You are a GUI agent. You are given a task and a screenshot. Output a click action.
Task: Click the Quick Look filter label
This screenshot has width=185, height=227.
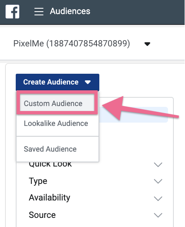click(50, 164)
